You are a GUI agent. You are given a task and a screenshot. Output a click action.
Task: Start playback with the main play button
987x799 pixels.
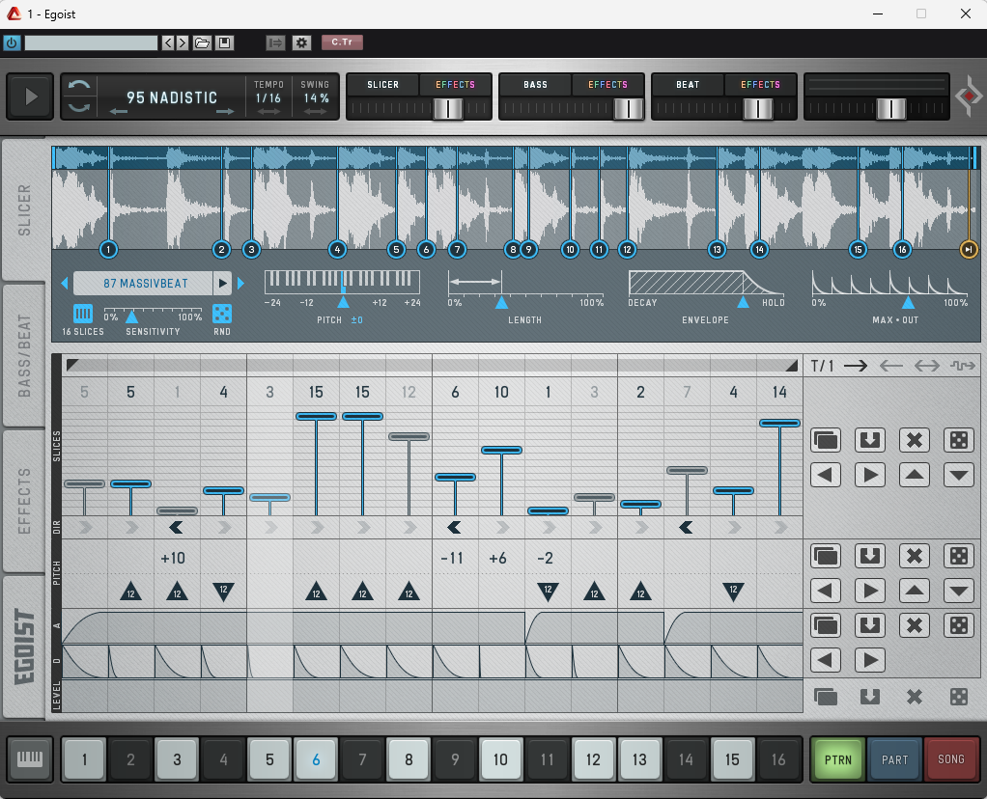pyautogui.click(x=30, y=96)
